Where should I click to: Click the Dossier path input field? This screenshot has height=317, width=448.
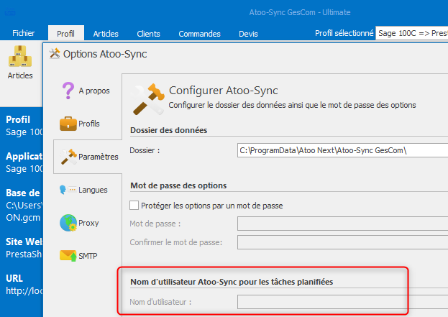pyautogui.click(x=342, y=150)
